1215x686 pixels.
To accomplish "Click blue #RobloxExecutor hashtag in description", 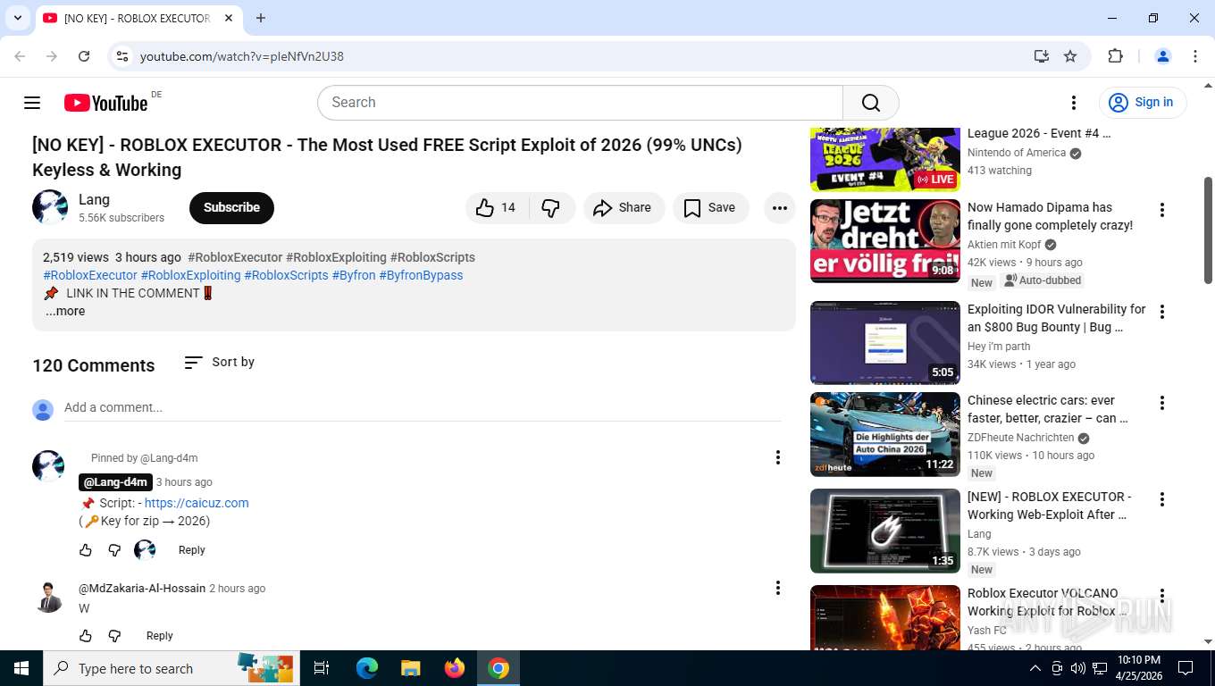I will [x=90, y=275].
